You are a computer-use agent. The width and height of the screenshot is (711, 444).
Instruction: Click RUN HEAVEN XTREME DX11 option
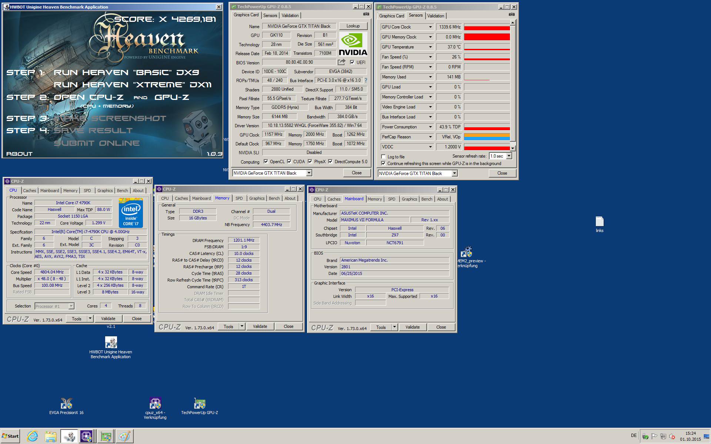pos(133,85)
